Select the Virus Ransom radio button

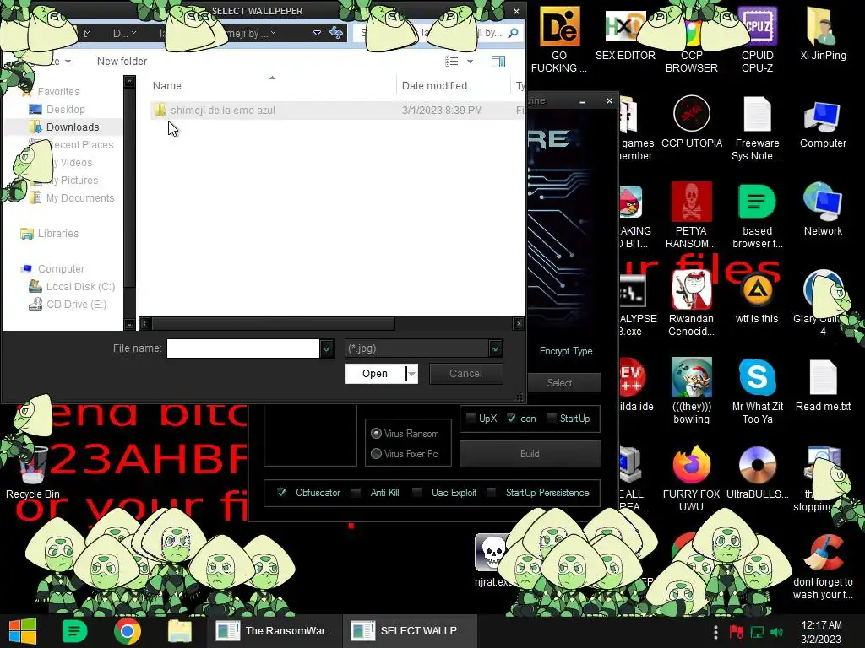(x=376, y=433)
